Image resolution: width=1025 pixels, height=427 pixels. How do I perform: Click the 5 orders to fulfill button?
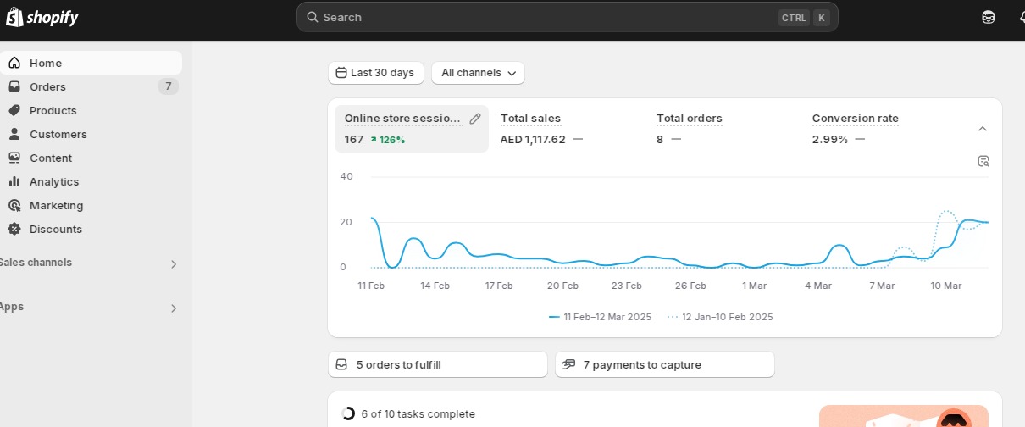tap(437, 364)
